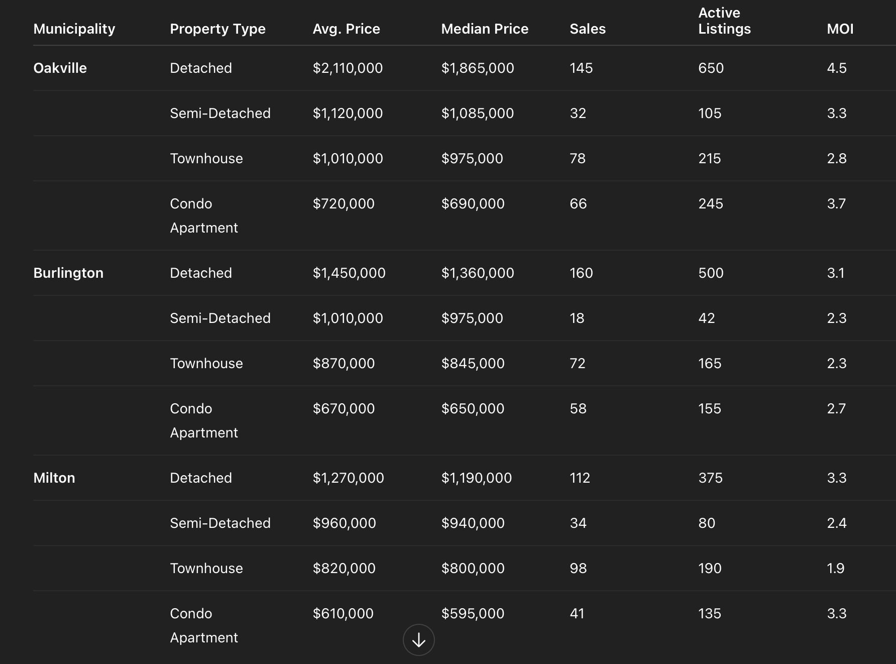
Task: Click the Municipality column header
Action: coord(74,29)
